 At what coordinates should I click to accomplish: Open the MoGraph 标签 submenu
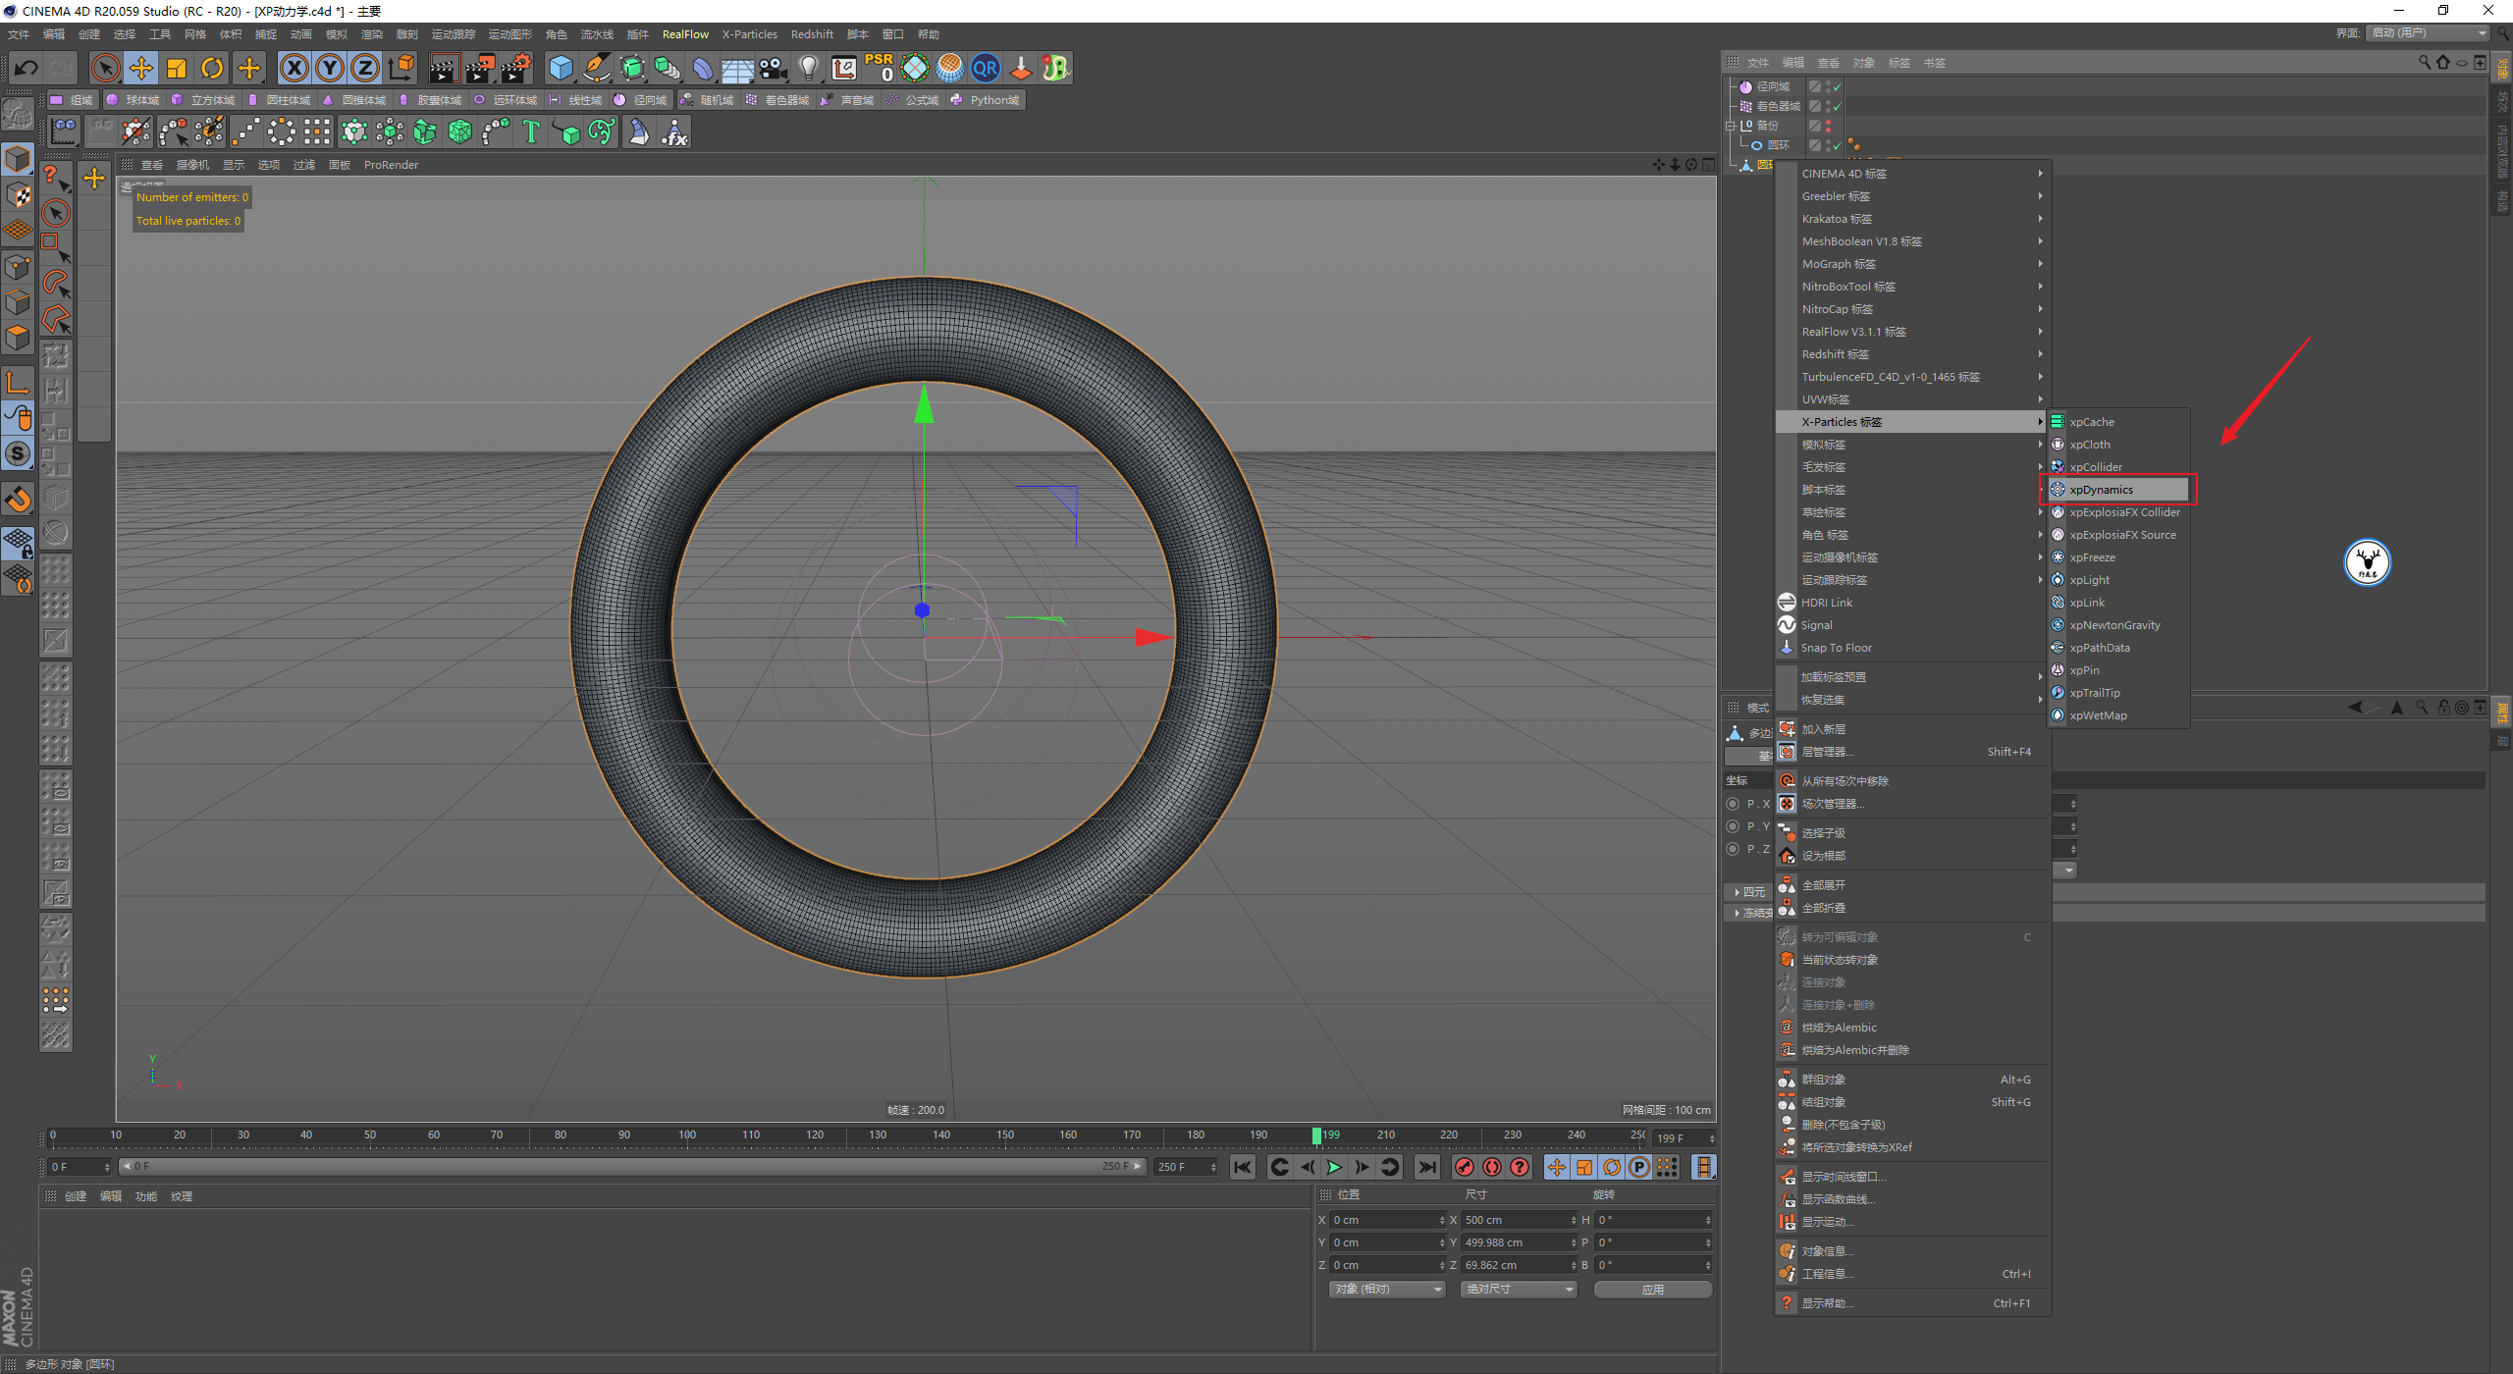[x=1912, y=264]
